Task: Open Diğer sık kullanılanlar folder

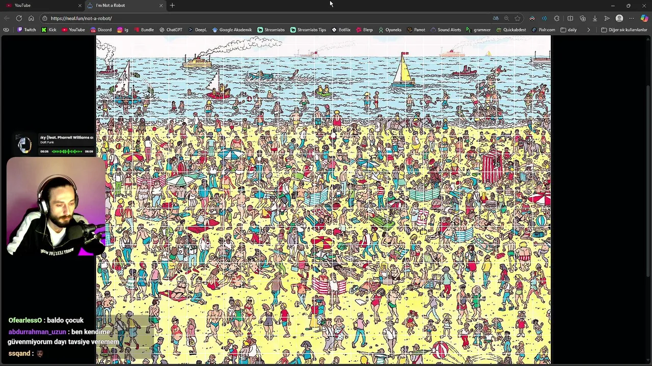Action: (624, 30)
